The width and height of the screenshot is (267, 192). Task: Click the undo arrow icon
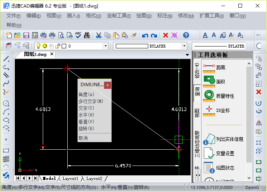pyautogui.click(x=145, y=36)
